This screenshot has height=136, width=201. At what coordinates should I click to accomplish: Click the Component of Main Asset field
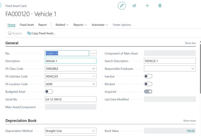170,53
